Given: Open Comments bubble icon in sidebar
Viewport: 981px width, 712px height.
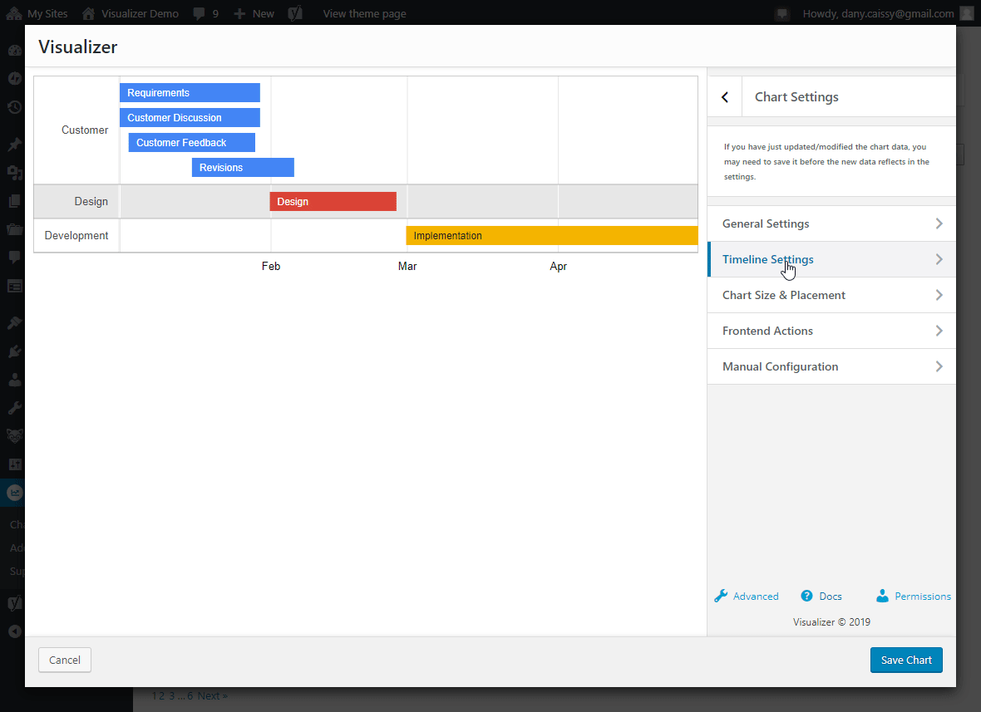Looking at the screenshot, I should [x=14, y=257].
